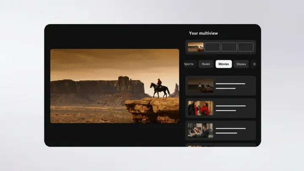Click the first multiview slot with horse rider
Image resolution: width=304 pixels, height=171 pixels.
tap(196, 47)
